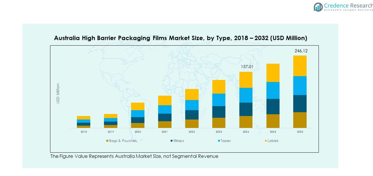The height and width of the screenshot is (176, 373).
Task: Click the Labels legend color square
Action: pos(266,141)
